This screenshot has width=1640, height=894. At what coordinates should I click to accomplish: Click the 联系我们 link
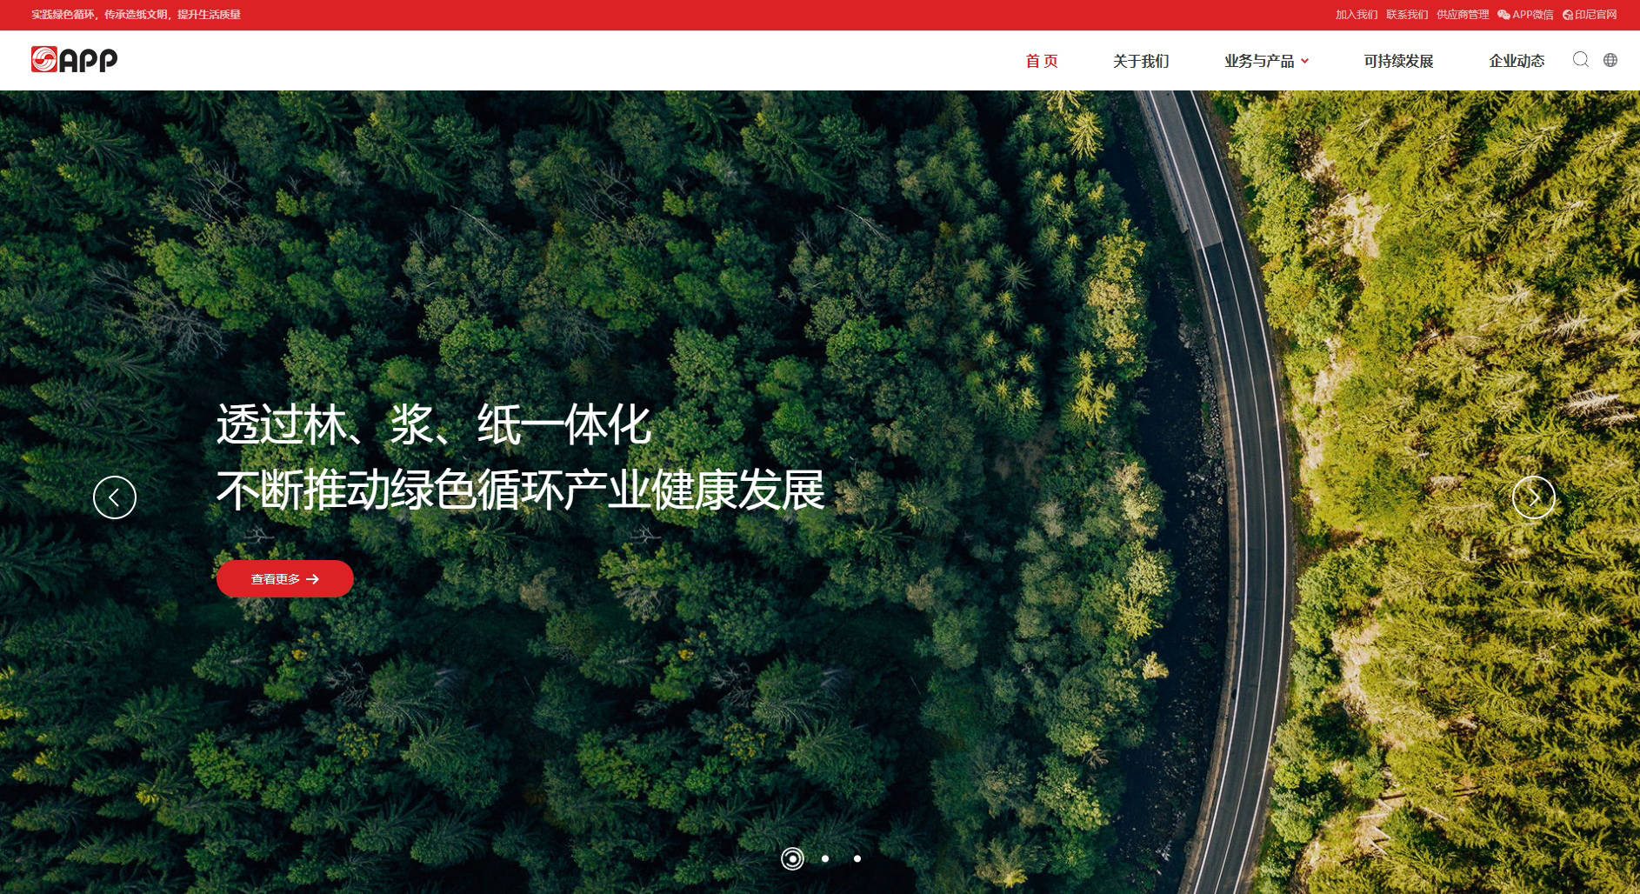[1407, 15]
